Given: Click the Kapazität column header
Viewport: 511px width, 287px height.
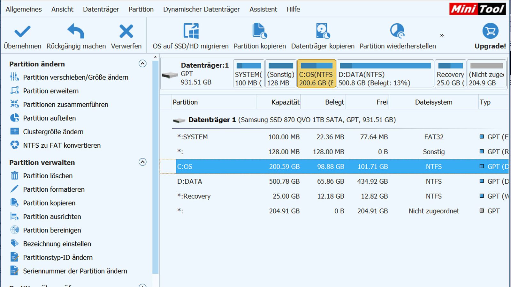Looking at the screenshot, I should pyautogui.click(x=285, y=102).
